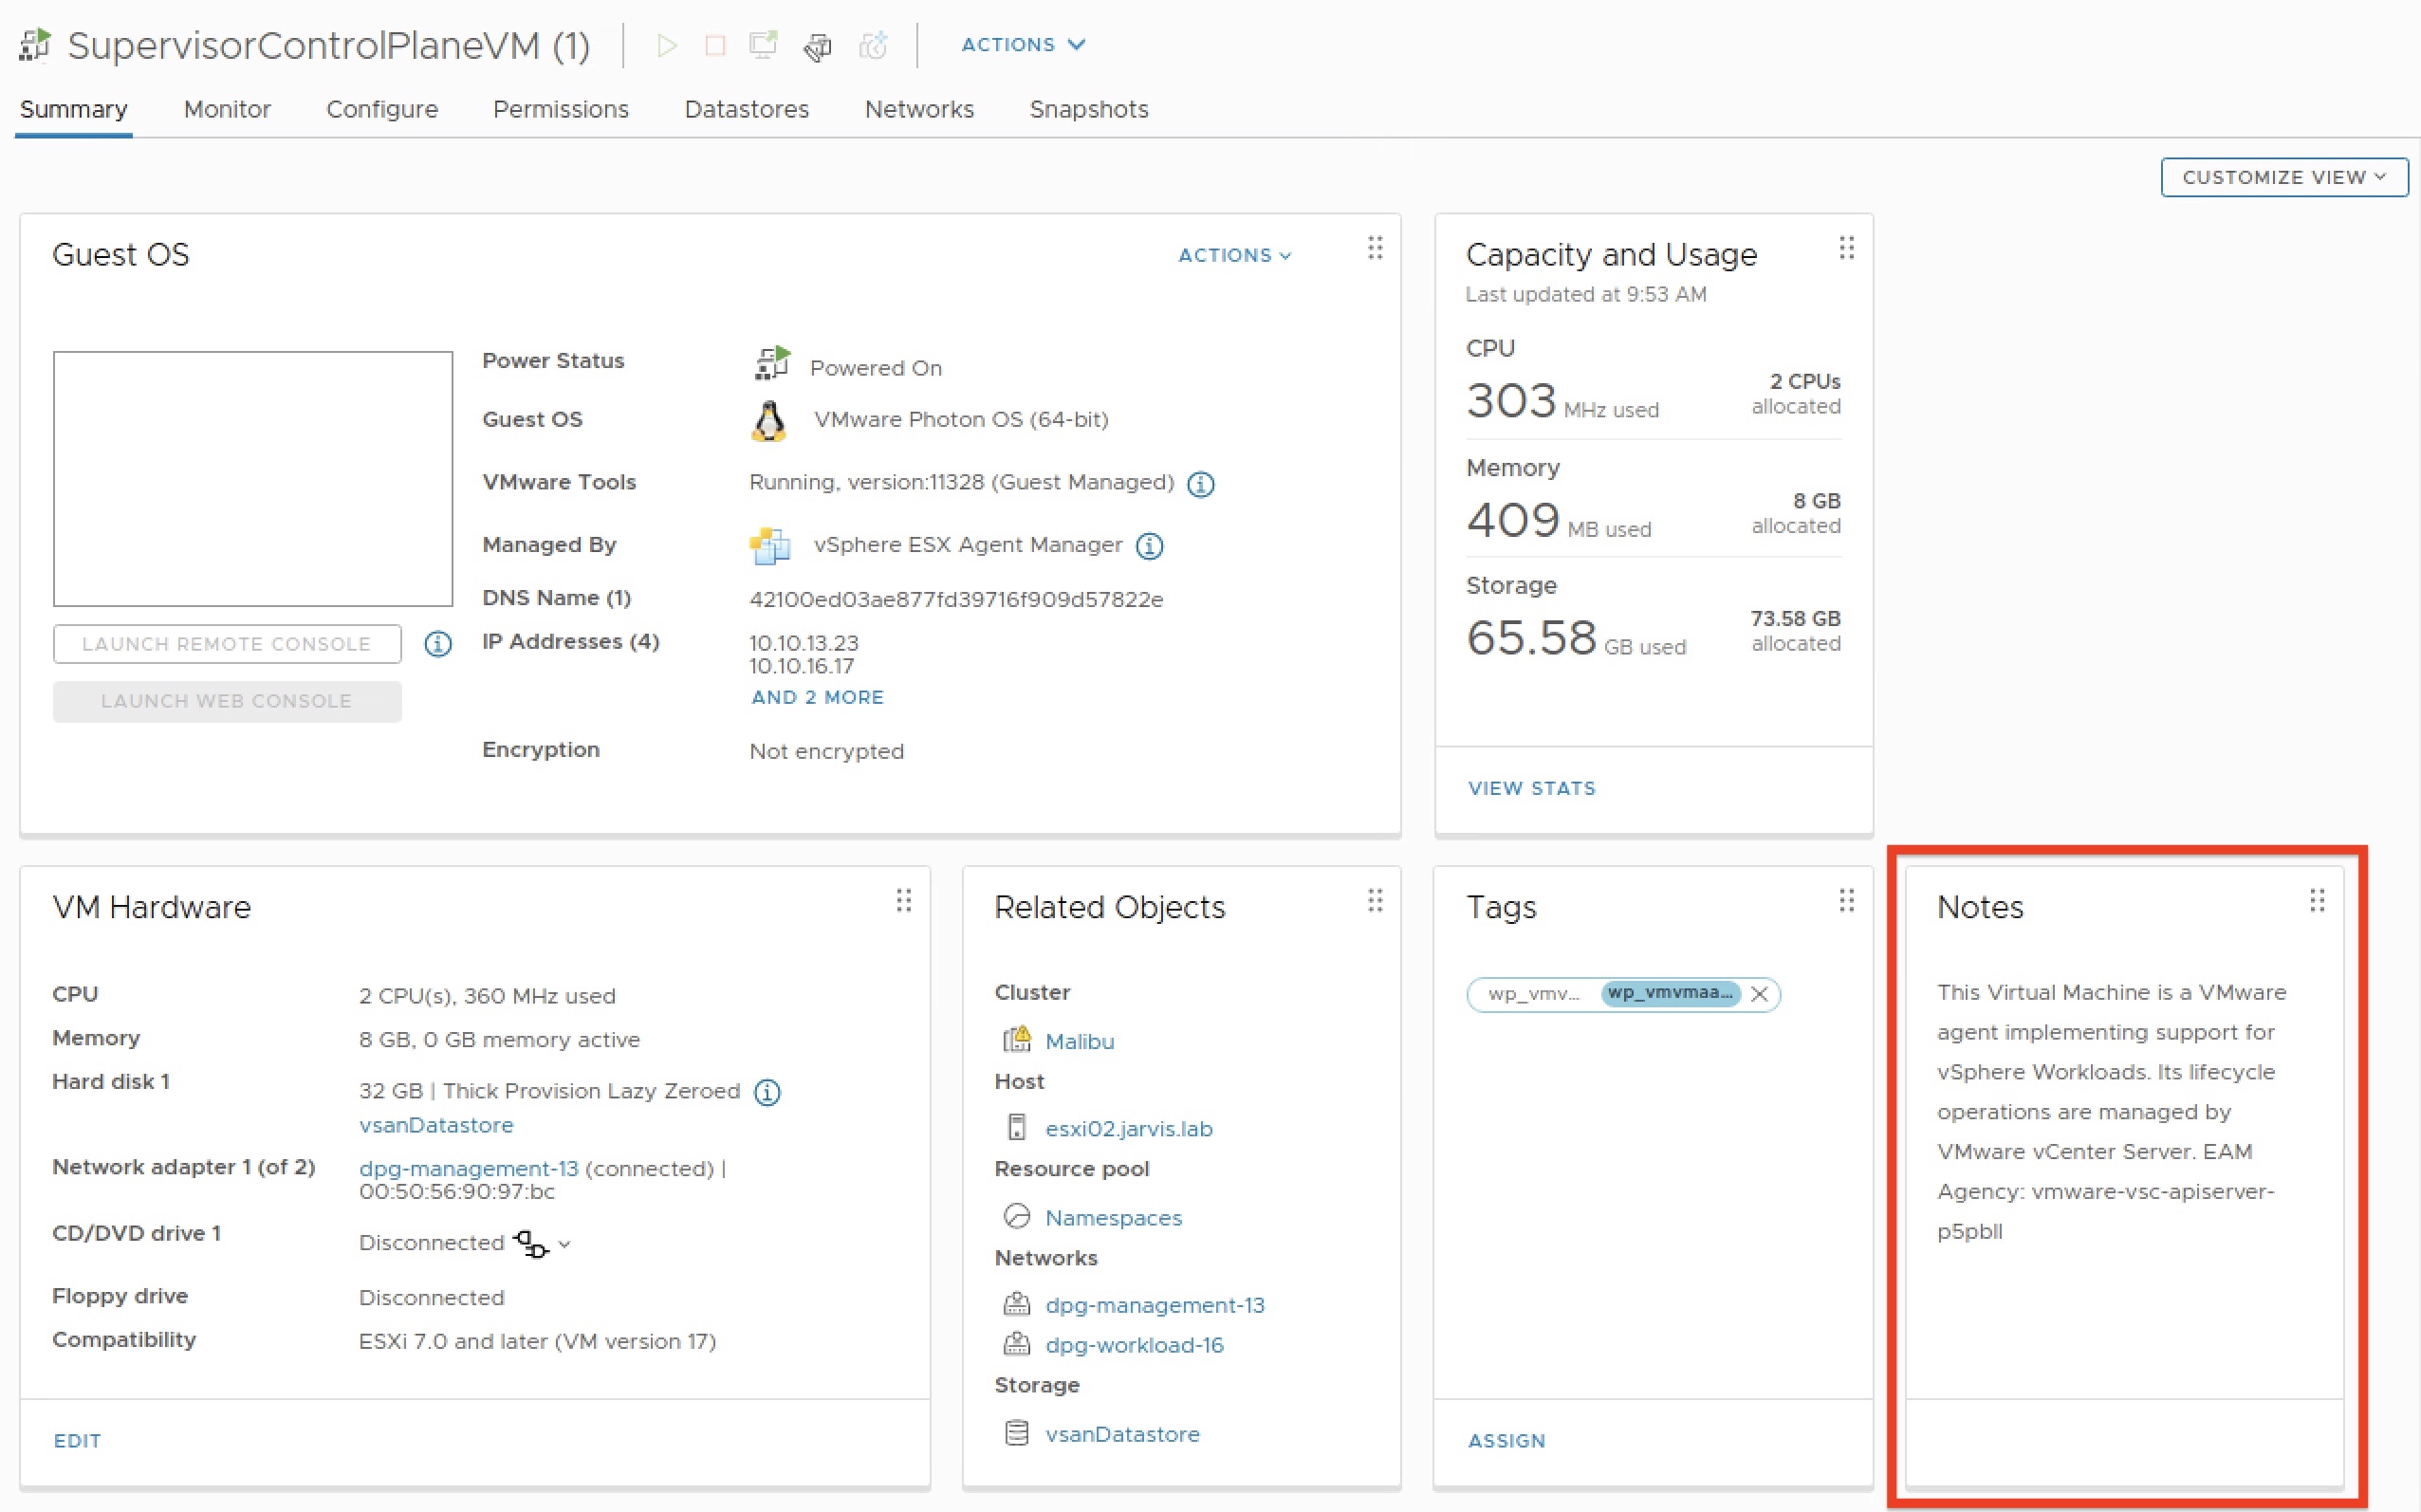This screenshot has width=2421, height=1512.
Task: Click the esxi02 host icon
Action: tap(1017, 1127)
